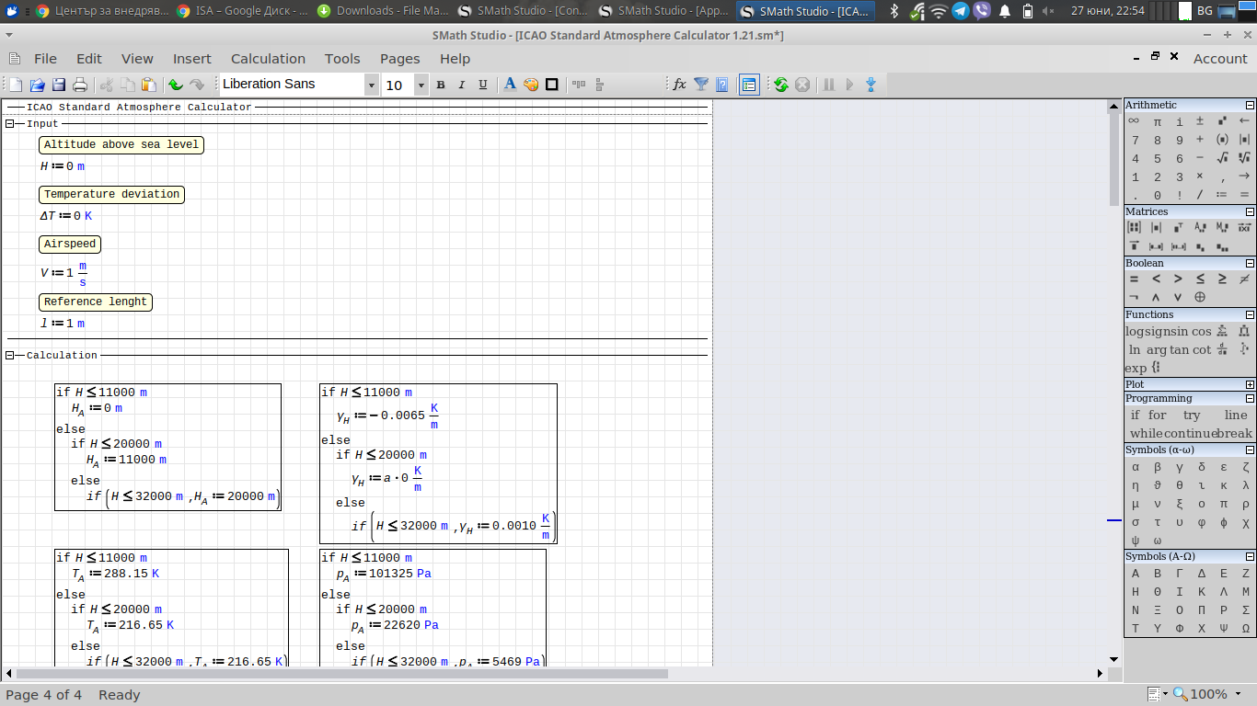1257x706 pixels.
Task: Collapse the Calculation region in the worksheet
Action: [x=10, y=356]
